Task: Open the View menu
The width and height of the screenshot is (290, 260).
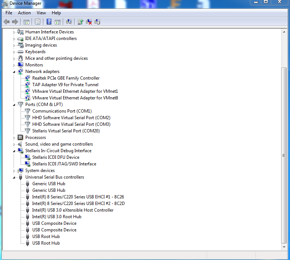Action: pos(41,13)
